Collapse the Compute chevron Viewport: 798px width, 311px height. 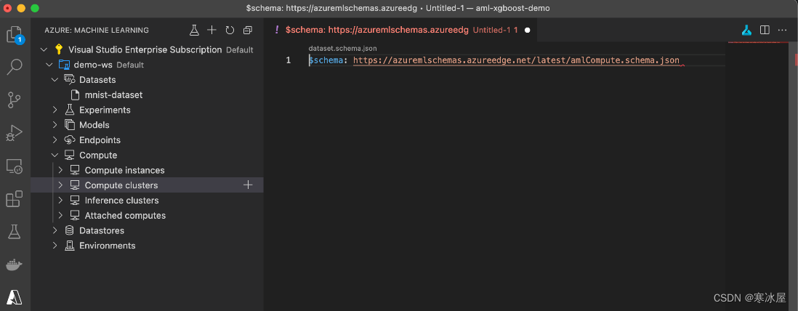pyautogui.click(x=55, y=155)
